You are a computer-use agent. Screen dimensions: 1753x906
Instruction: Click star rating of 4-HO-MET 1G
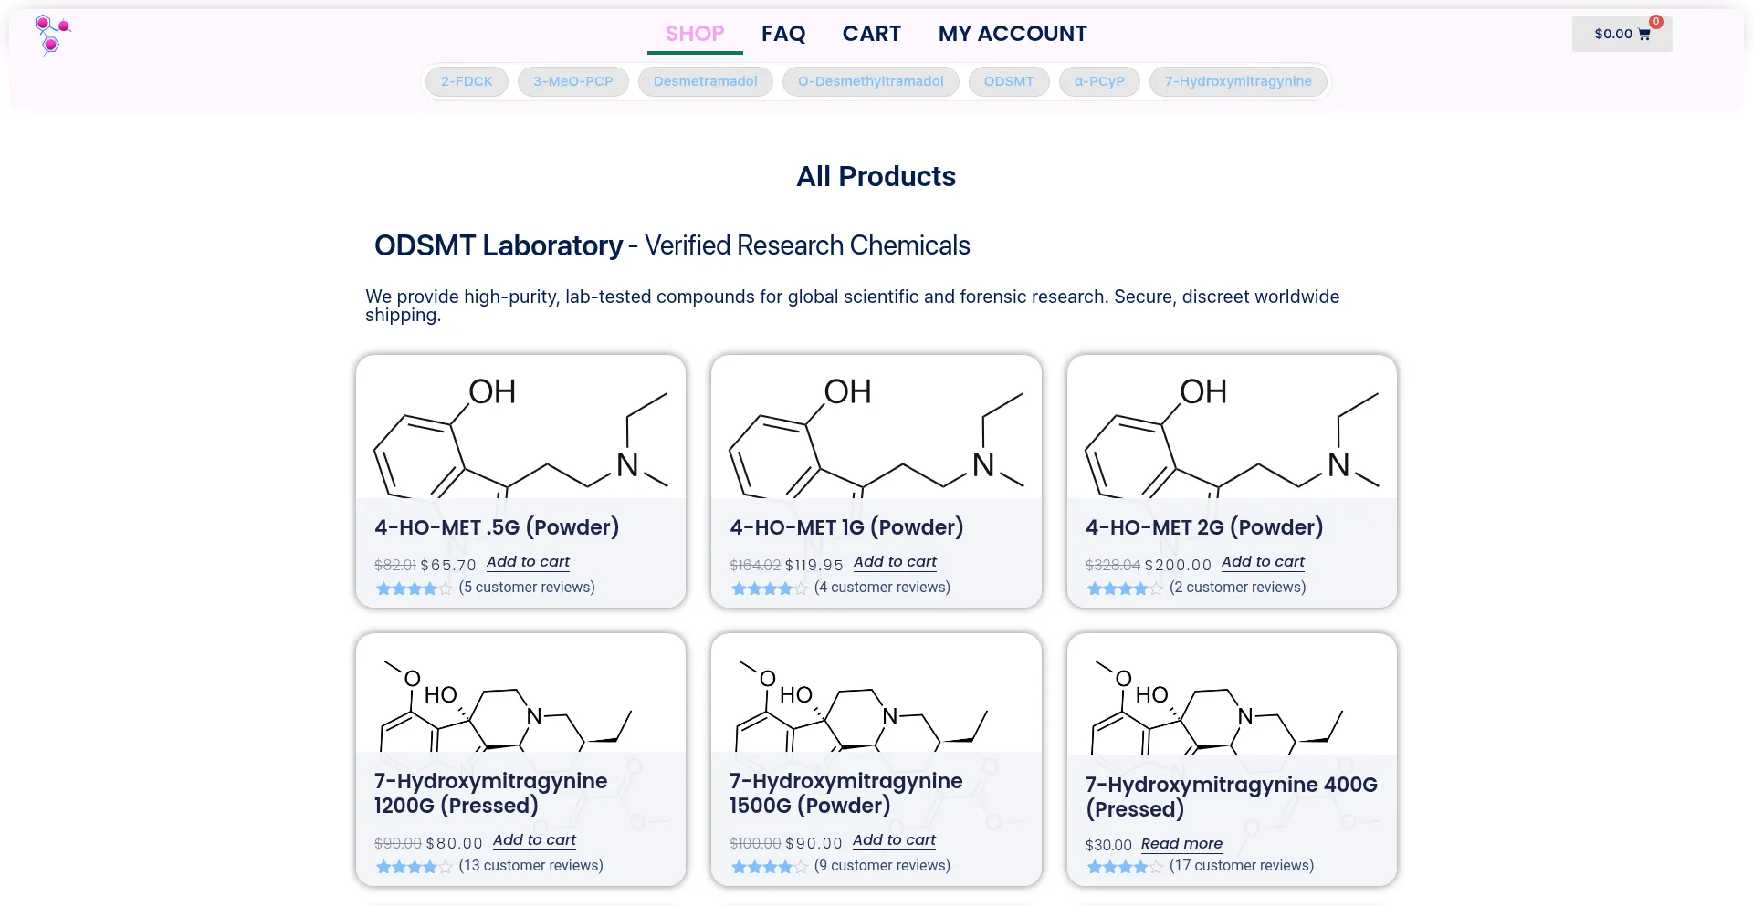tap(769, 588)
